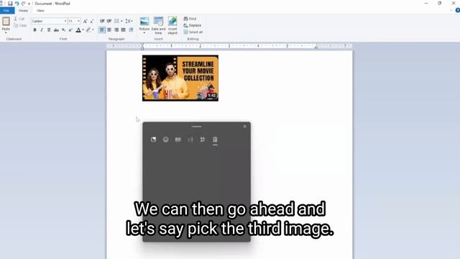This screenshot has height=259, width=460.
Task: Select the movie collection image in document
Action: pos(180,78)
